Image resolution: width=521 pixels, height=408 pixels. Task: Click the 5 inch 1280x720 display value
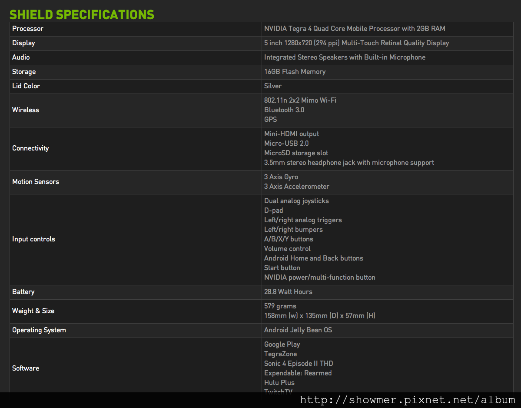[x=356, y=43]
